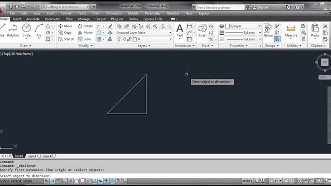Click the Undo arrow in quick access toolbar
The height and width of the screenshot is (186, 331).
[x=24, y=7]
